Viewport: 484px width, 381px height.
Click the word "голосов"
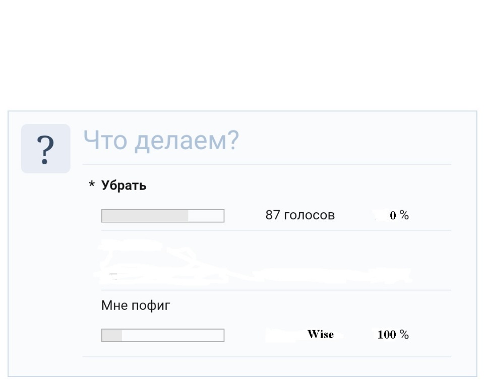[309, 216]
